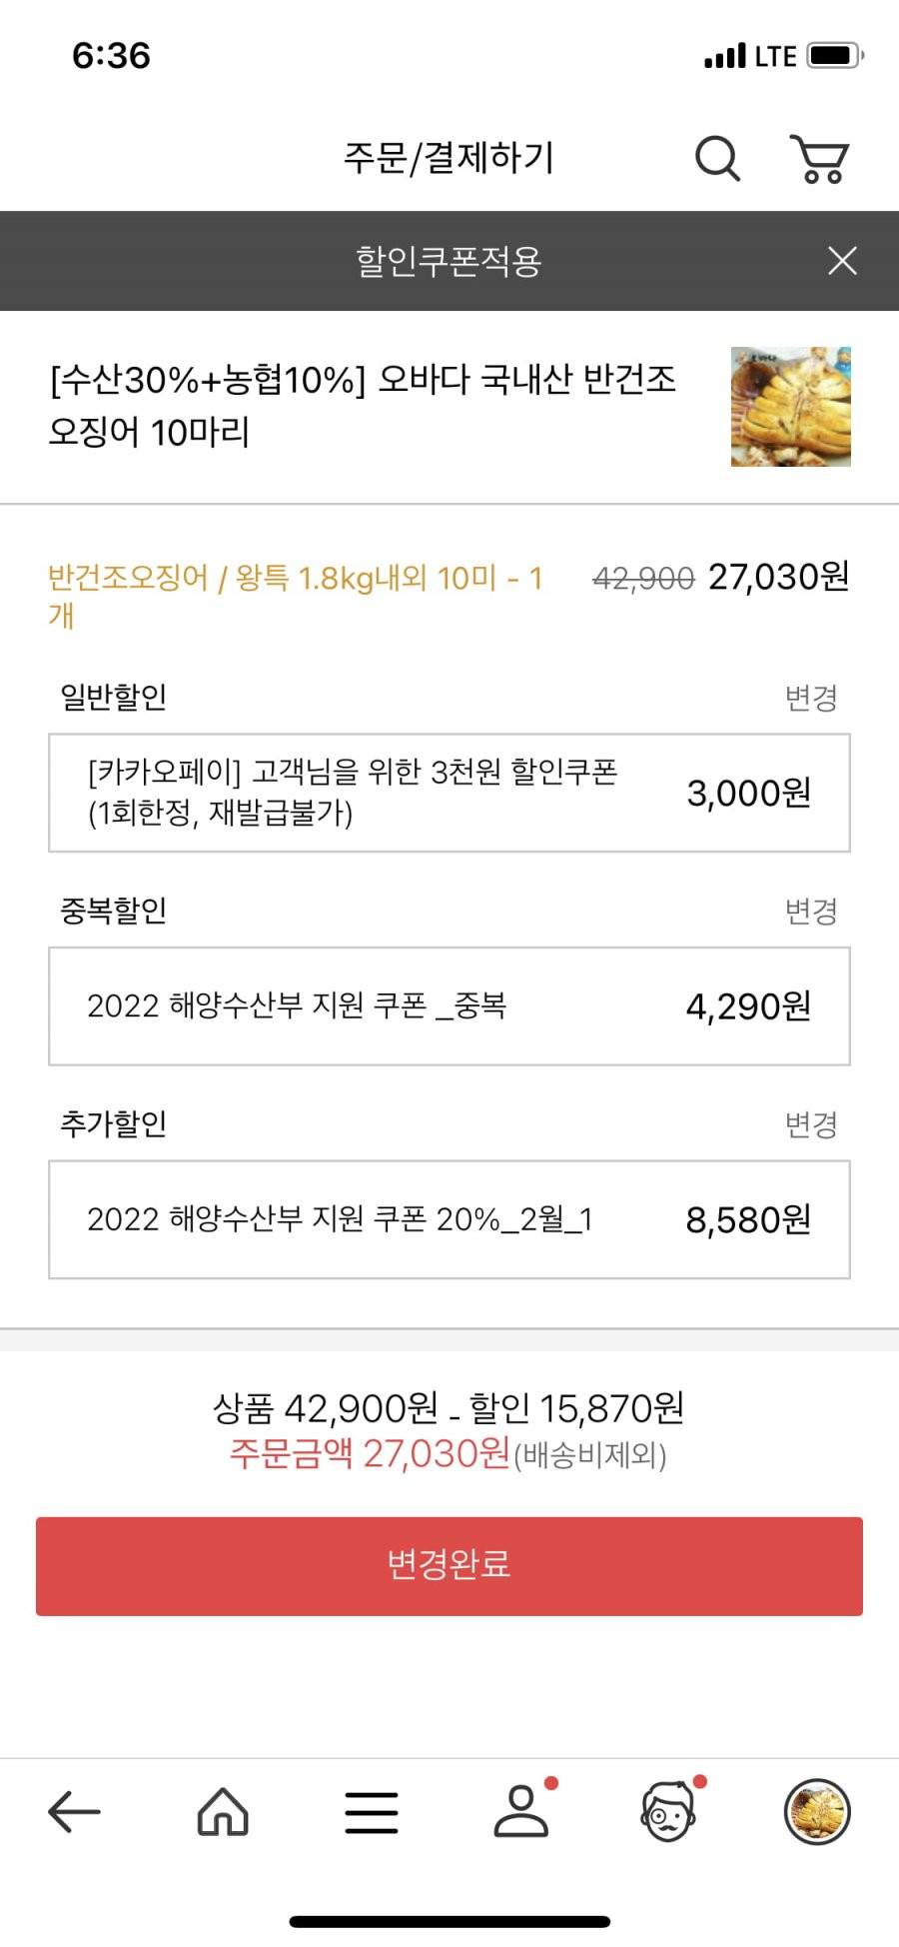This screenshot has width=899, height=1947.
Task: Tap the product title 오바다 국내산 반건조 오징어
Action: tap(363, 406)
